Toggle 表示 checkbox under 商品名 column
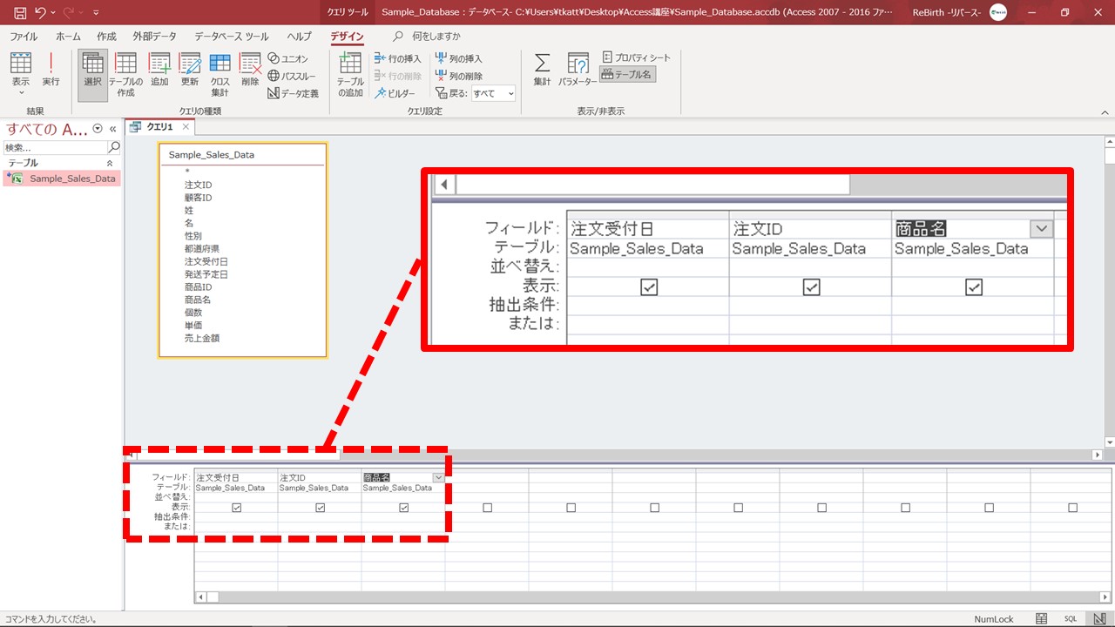Screen dimensions: 1115x627 tap(403, 508)
